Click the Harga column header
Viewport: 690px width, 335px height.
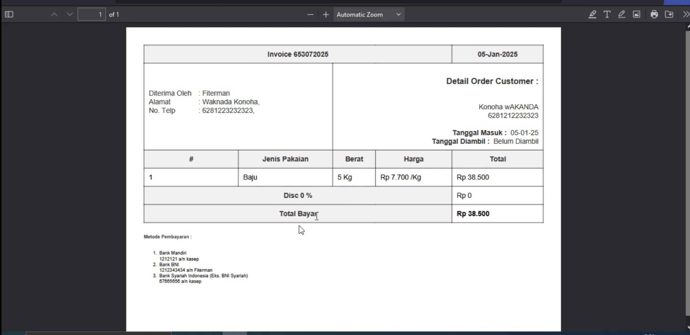(x=414, y=159)
